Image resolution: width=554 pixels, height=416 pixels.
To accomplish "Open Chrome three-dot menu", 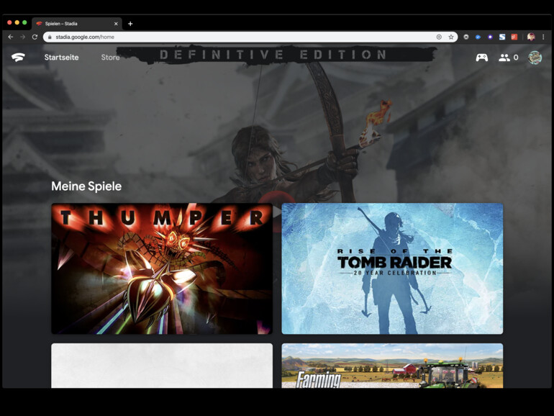I will 543,37.
